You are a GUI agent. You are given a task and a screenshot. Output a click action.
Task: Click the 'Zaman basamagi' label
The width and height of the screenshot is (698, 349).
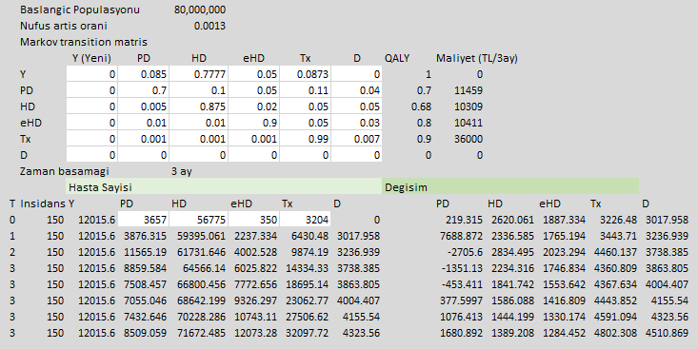pos(65,171)
